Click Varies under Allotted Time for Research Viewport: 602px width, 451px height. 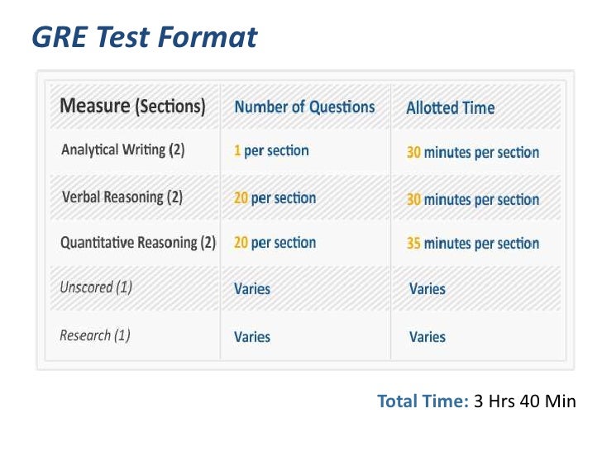pos(428,336)
